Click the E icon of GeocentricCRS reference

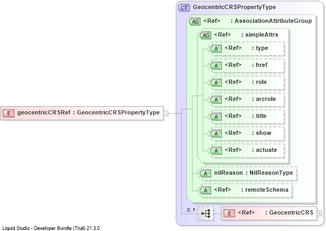[229, 213]
